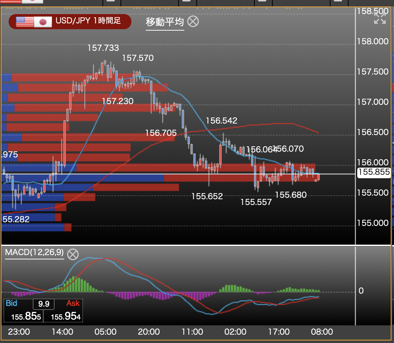This screenshot has height=343, width=394.
Task: Click the current price tag 155.855
Action: click(x=373, y=173)
